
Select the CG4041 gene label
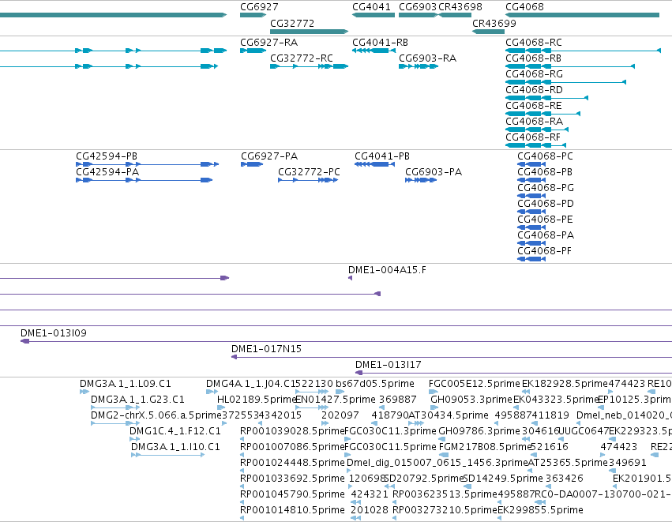click(x=371, y=7)
